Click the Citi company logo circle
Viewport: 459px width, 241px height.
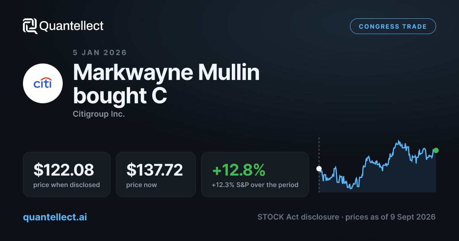(43, 83)
